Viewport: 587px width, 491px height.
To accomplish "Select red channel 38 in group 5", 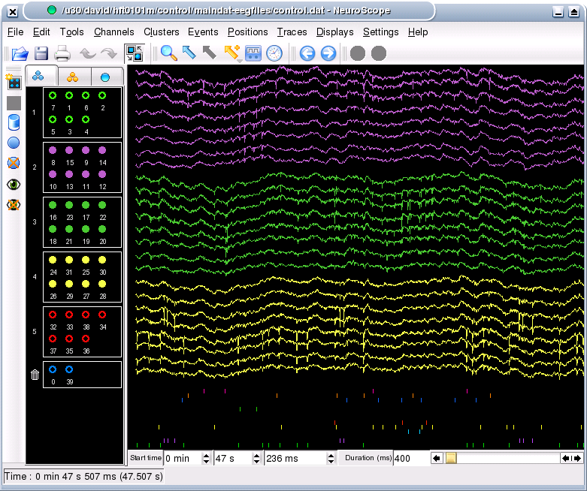I will [x=86, y=315].
